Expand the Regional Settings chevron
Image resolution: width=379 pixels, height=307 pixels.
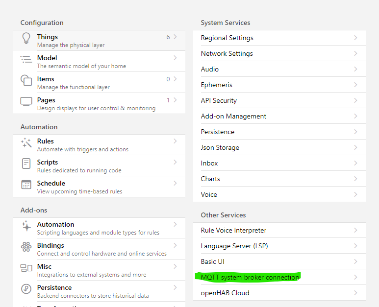pos(355,38)
